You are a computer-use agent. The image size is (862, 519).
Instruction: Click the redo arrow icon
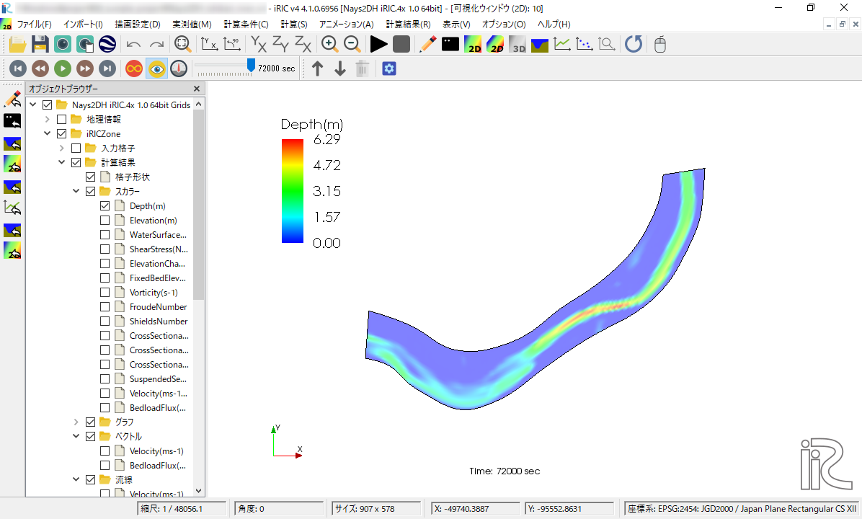click(156, 45)
